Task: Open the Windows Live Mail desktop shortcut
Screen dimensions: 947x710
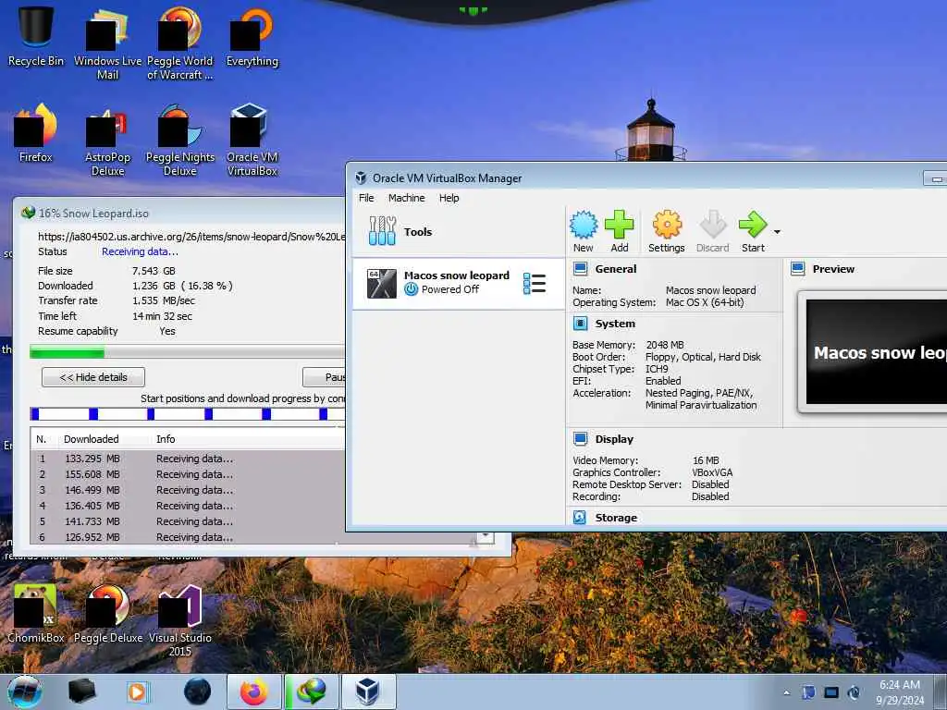Action: click(107, 43)
